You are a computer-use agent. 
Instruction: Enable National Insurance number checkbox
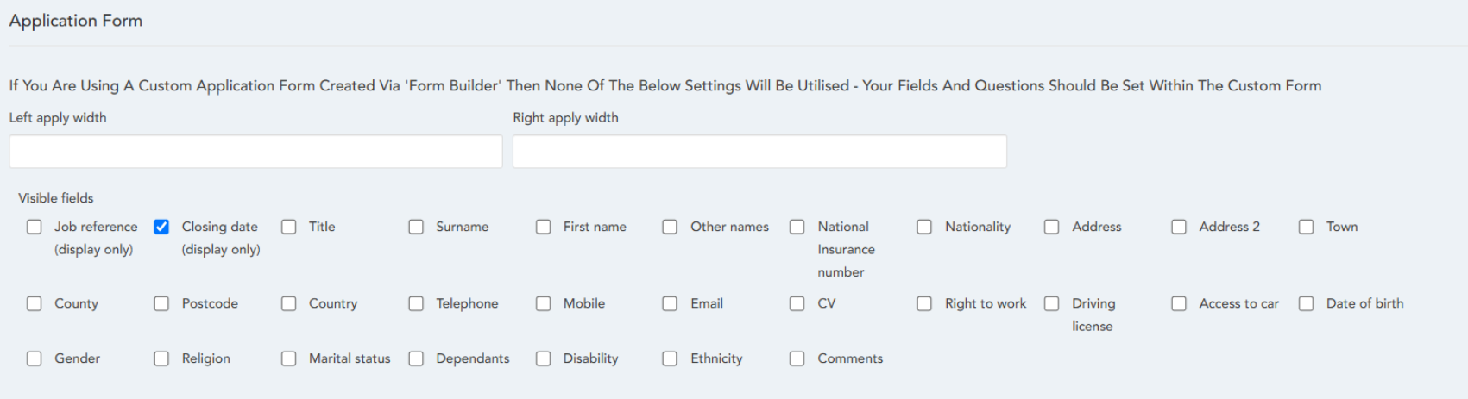pyautogui.click(x=797, y=227)
